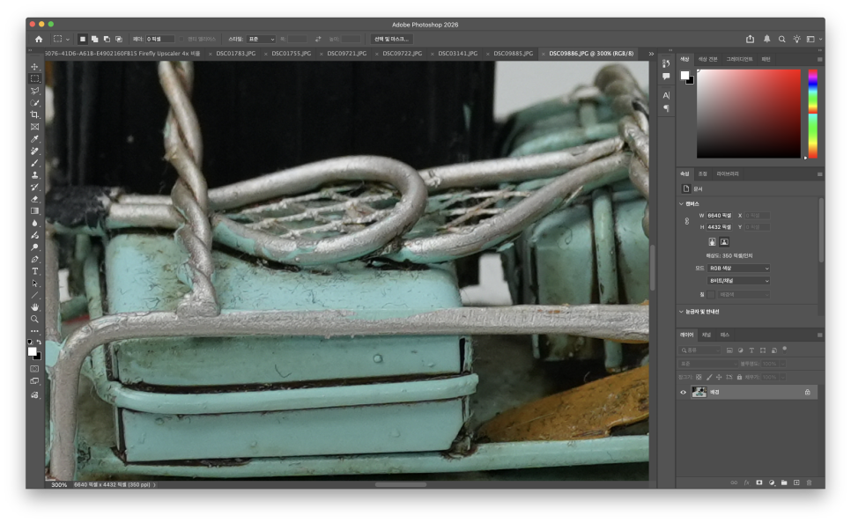Image resolution: width=851 pixels, height=523 pixels.
Task: Open the 8비트/채널 bit depth dropdown
Action: [738, 281]
